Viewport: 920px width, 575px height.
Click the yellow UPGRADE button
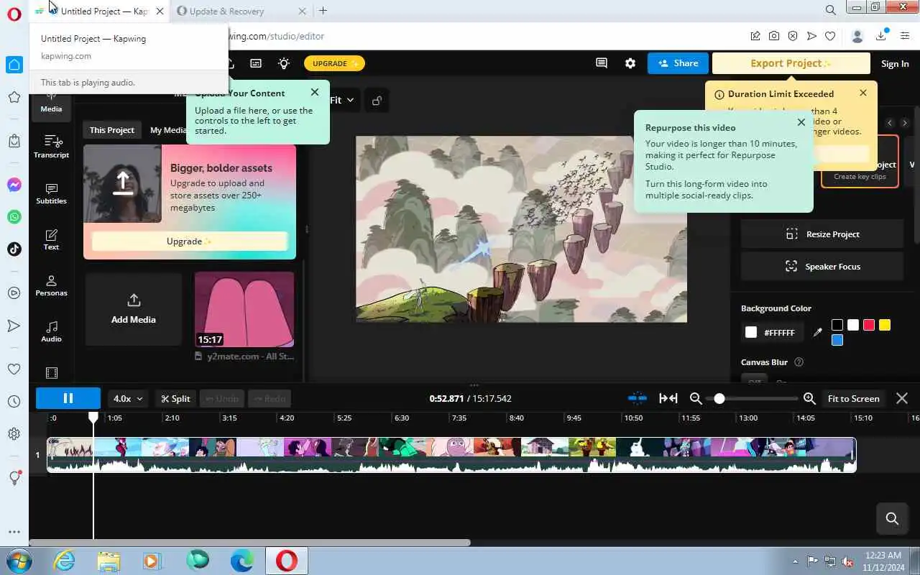point(334,63)
